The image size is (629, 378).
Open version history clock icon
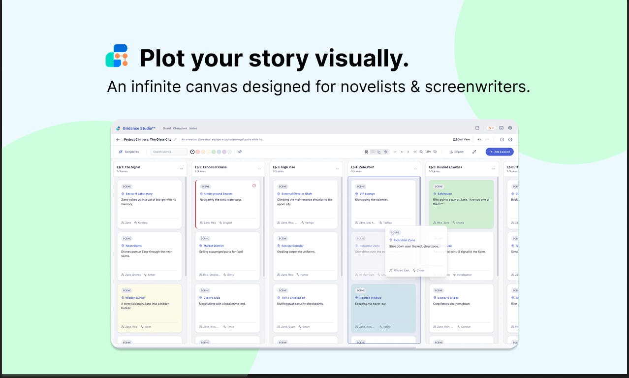[510, 139]
